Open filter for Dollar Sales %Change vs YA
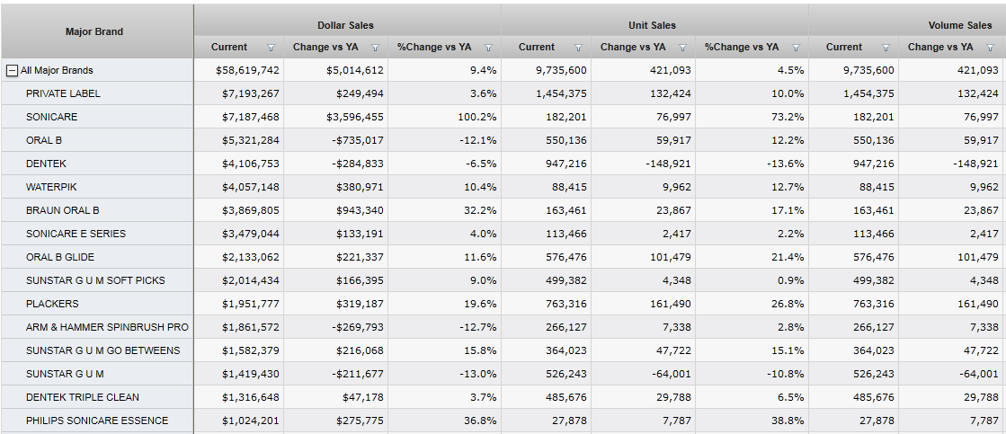1006x434 pixels. tap(488, 48)
